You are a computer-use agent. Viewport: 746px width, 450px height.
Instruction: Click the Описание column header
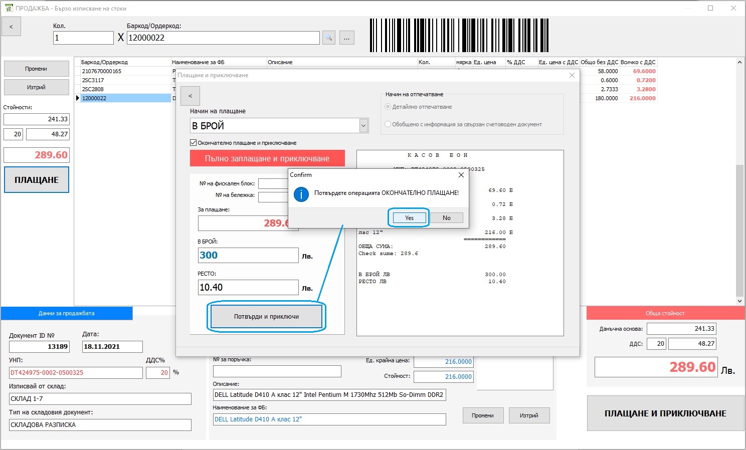coord(342,62)
